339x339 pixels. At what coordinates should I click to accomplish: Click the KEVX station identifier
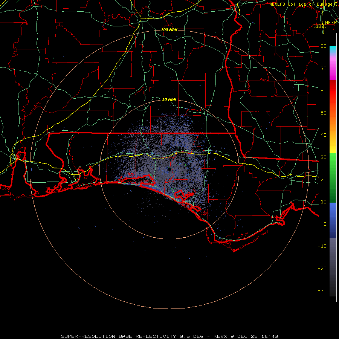tap(220, 336)
